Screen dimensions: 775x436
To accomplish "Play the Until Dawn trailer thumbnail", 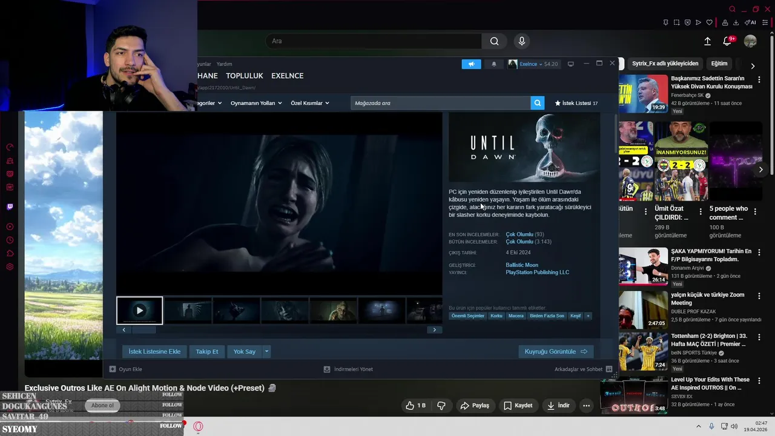I will point(139,311).
